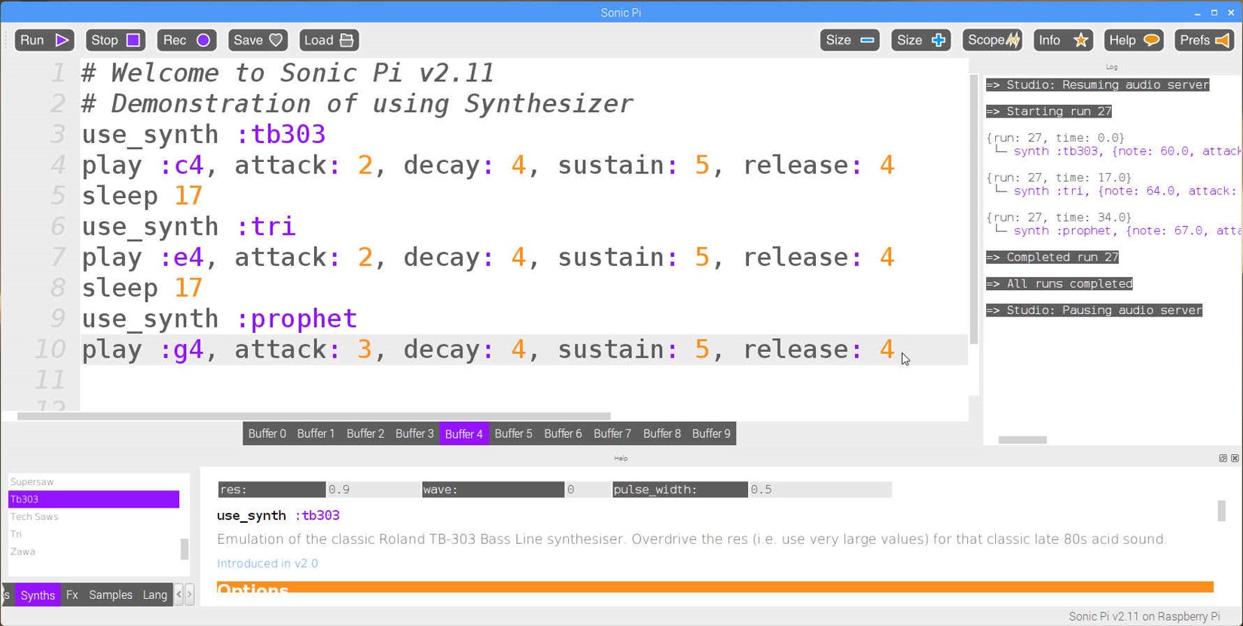This screenshot has height=626, width=1243.
Task: Click the wave: value 0 cell
Action: pyautogui.click(x=588, y=490)
